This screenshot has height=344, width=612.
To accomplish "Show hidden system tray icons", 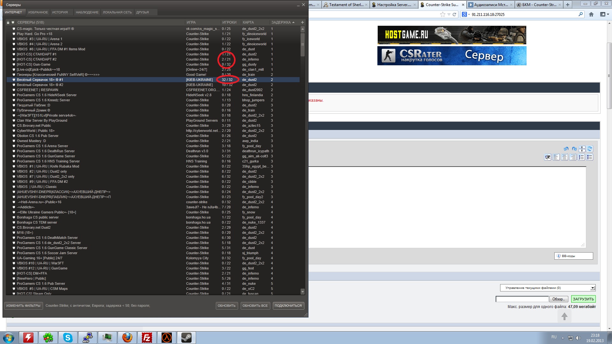I will point(563,338).
